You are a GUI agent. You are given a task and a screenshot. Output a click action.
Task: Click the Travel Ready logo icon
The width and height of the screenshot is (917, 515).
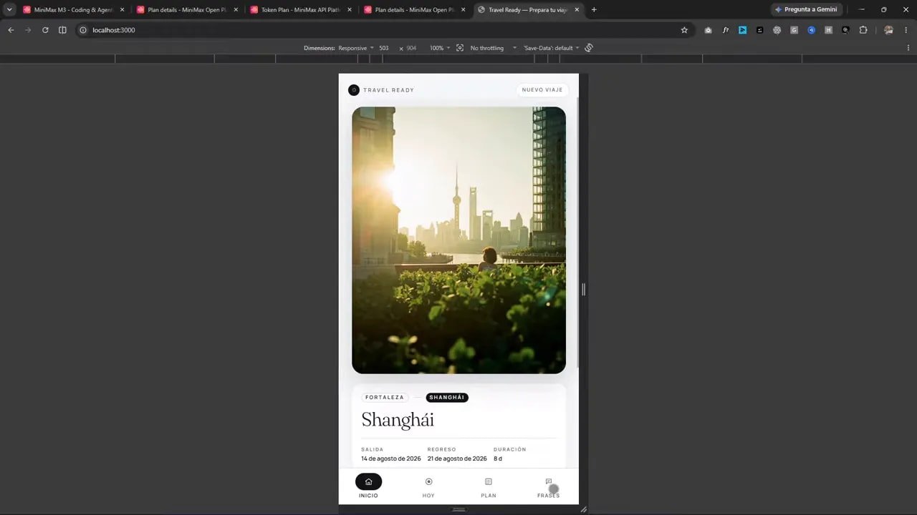(x=354, y=90)
